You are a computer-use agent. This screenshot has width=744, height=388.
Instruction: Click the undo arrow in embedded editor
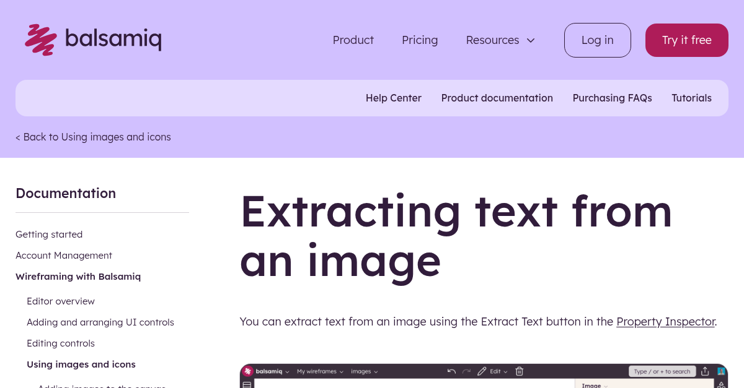click(451, 371)
